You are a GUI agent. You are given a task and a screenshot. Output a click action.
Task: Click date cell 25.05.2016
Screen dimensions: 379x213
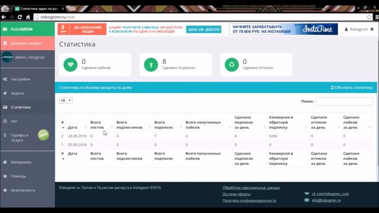tap(77, 144)
